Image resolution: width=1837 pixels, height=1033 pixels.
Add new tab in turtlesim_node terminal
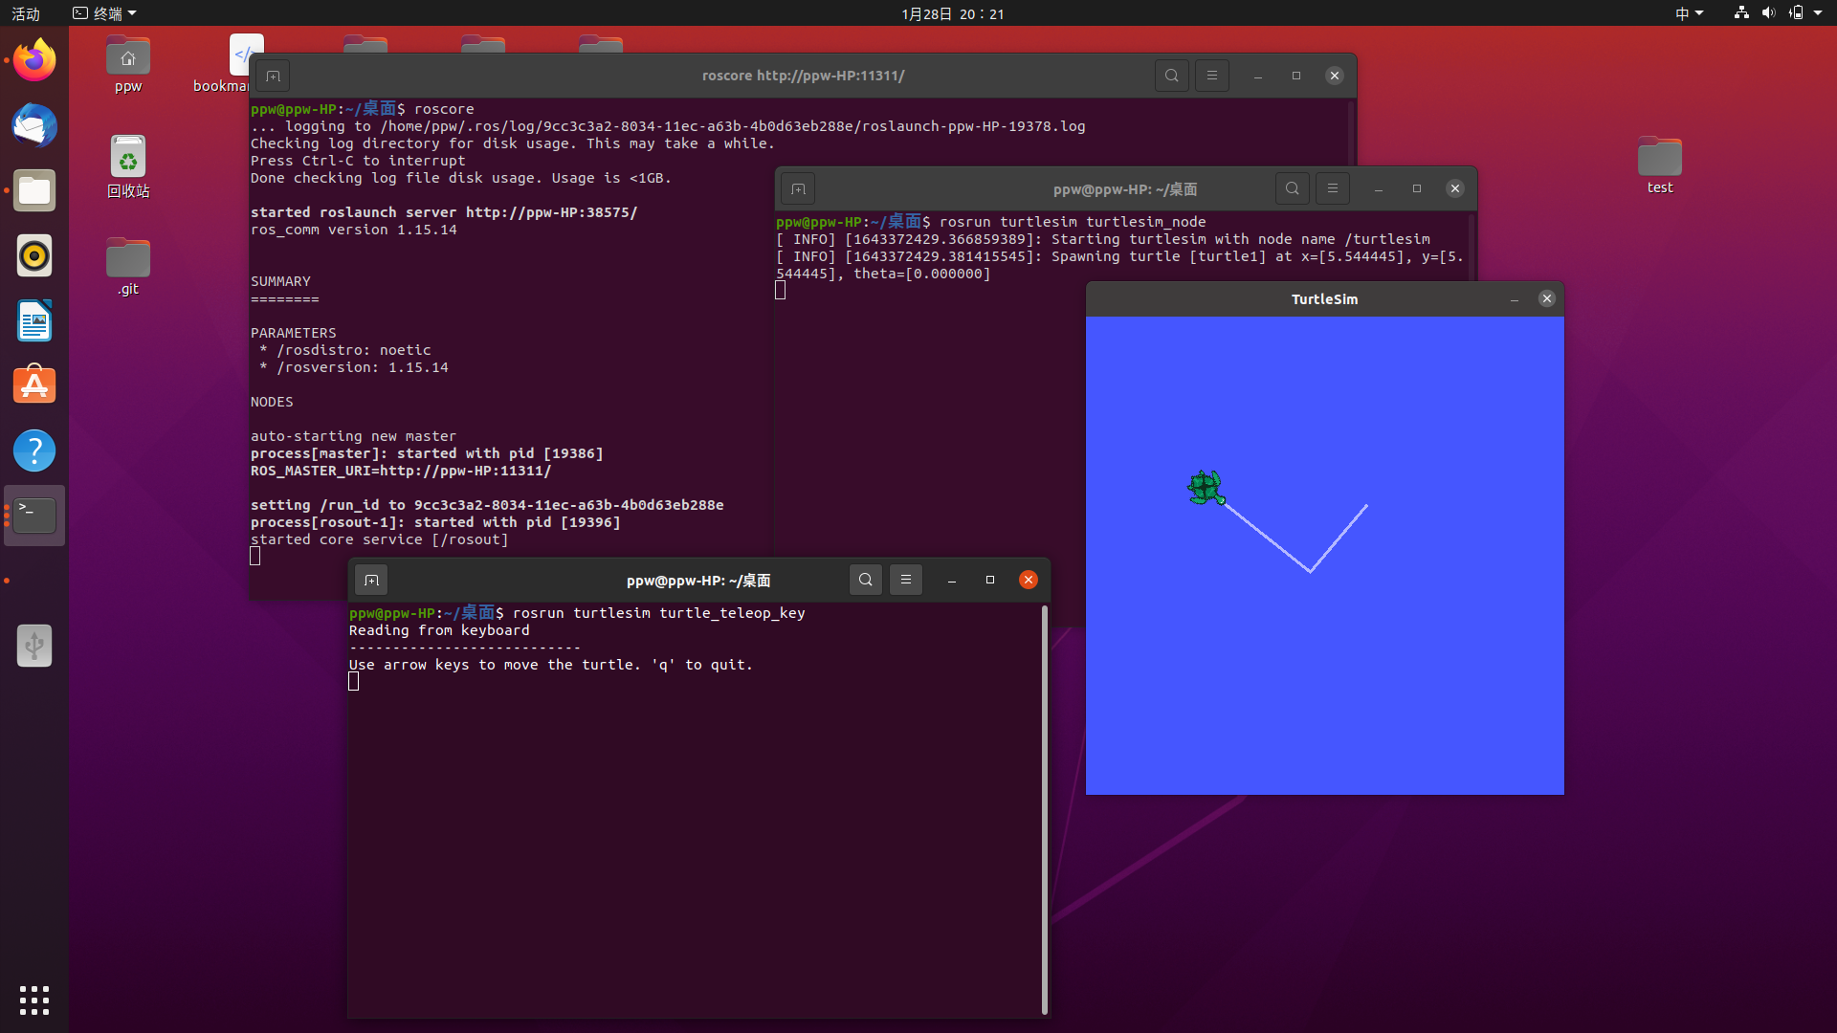pos(798,188)
